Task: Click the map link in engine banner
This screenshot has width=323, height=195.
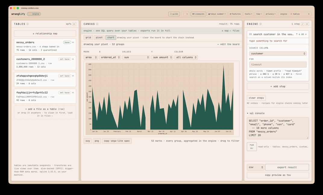Action: point(225,31)
